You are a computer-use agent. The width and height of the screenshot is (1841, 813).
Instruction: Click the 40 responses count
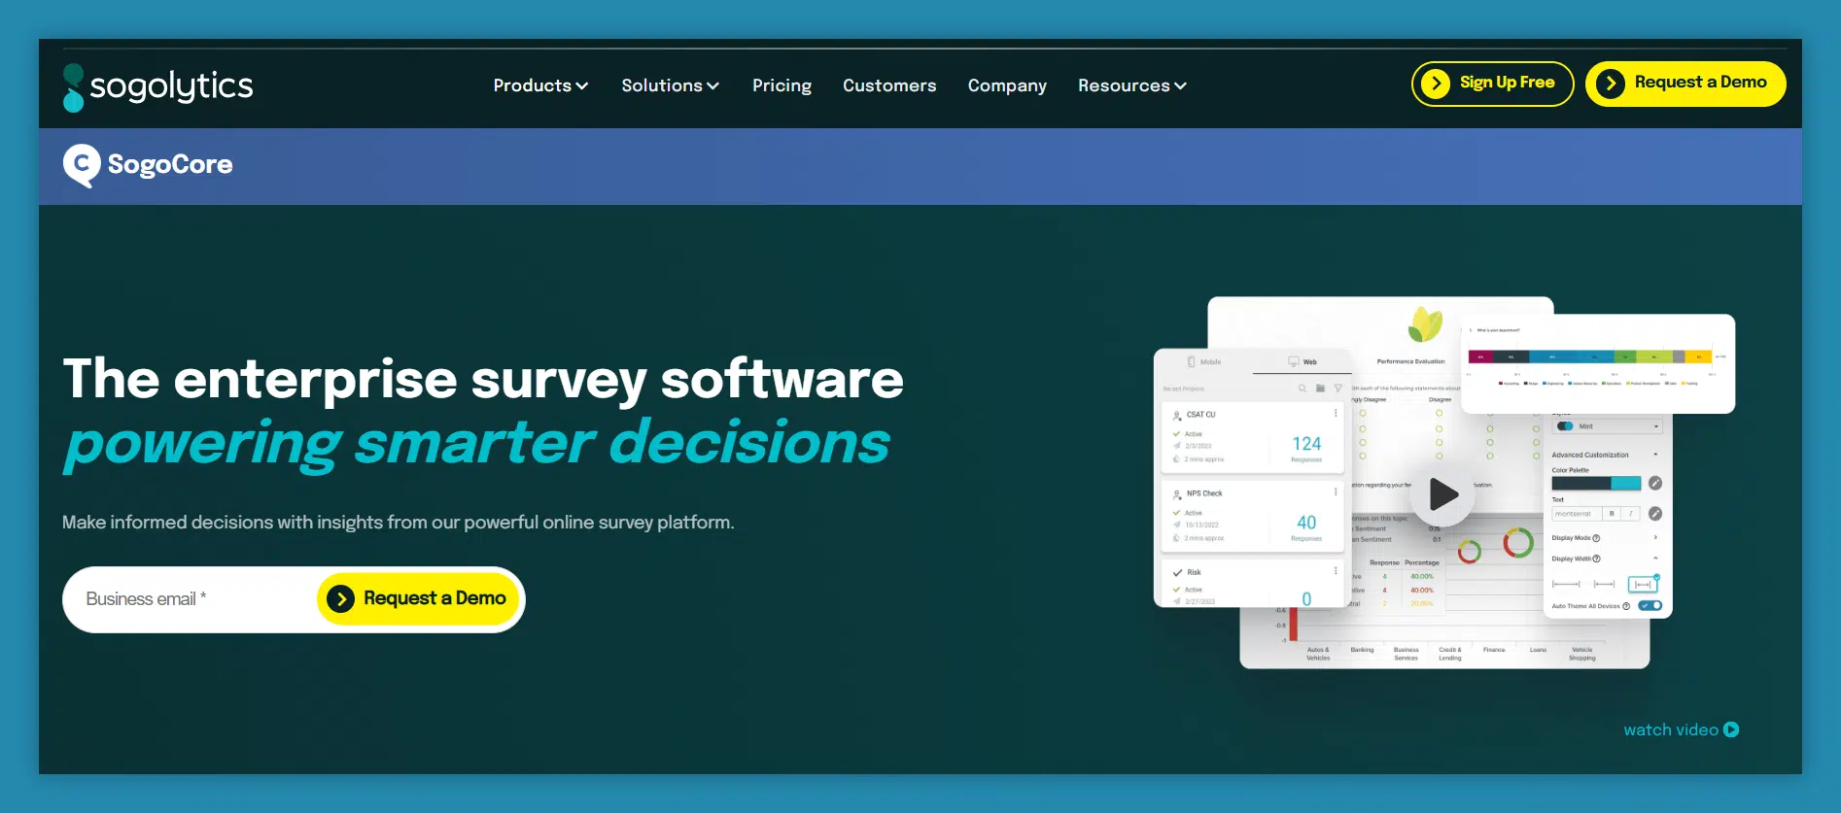coord(1306,523)
